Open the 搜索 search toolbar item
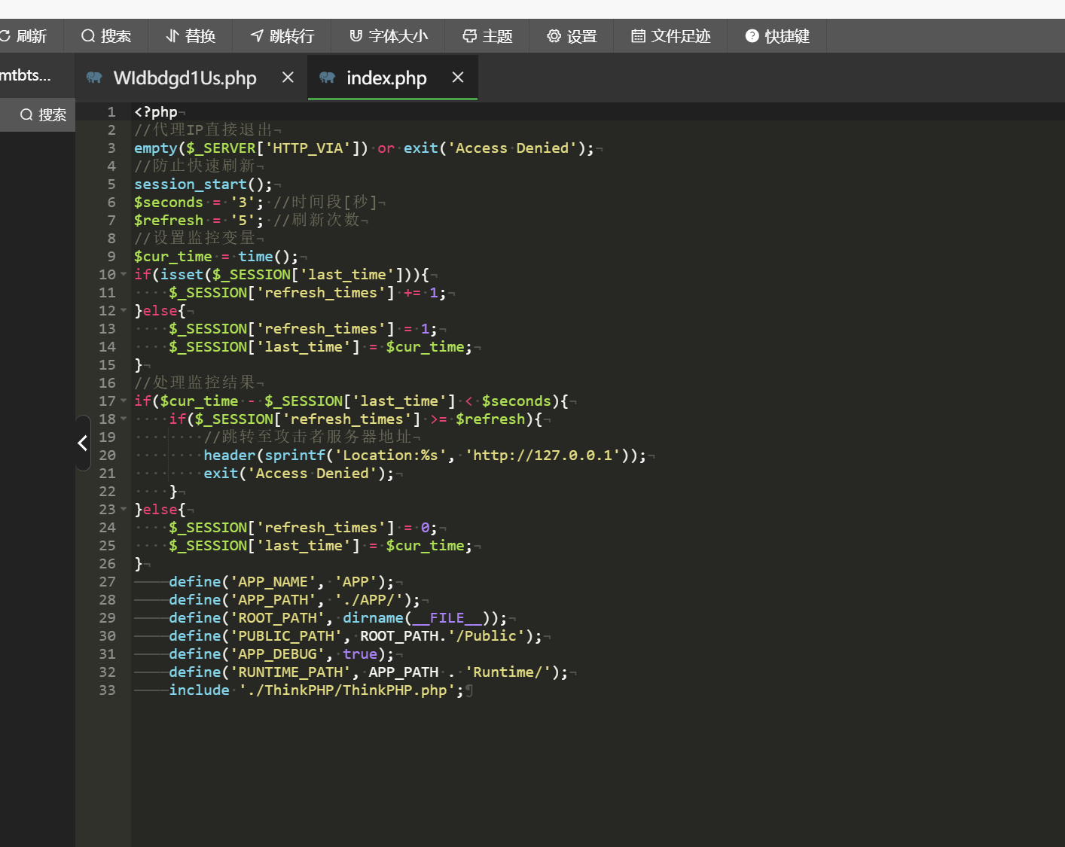This screenshot has height=847, width=1065. point(106,36)
